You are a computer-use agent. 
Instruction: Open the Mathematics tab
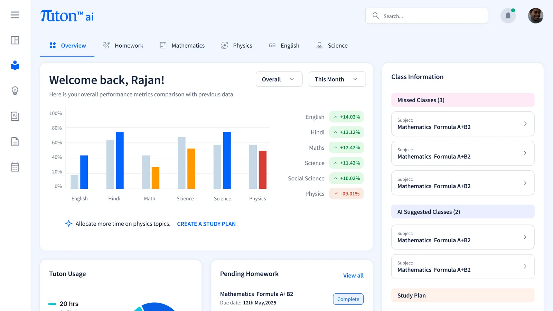pyautogui.click(x=182, y=46)
